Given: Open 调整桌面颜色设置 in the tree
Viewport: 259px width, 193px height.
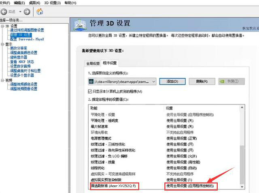Looking at the screenshot, I should (23, 53).
